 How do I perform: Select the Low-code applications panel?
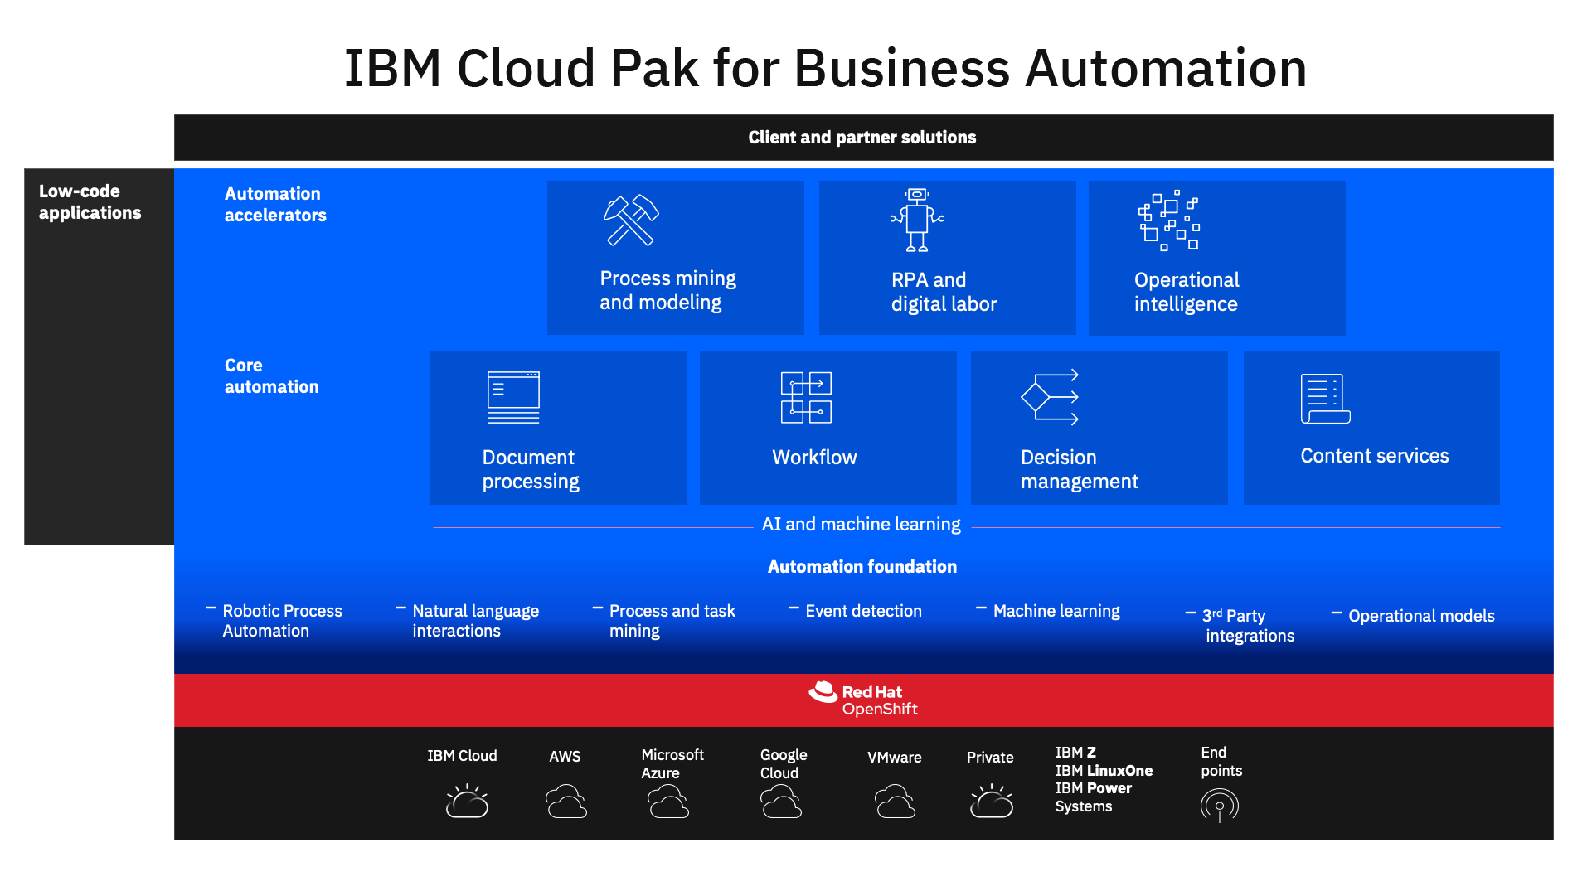[99, 356]
